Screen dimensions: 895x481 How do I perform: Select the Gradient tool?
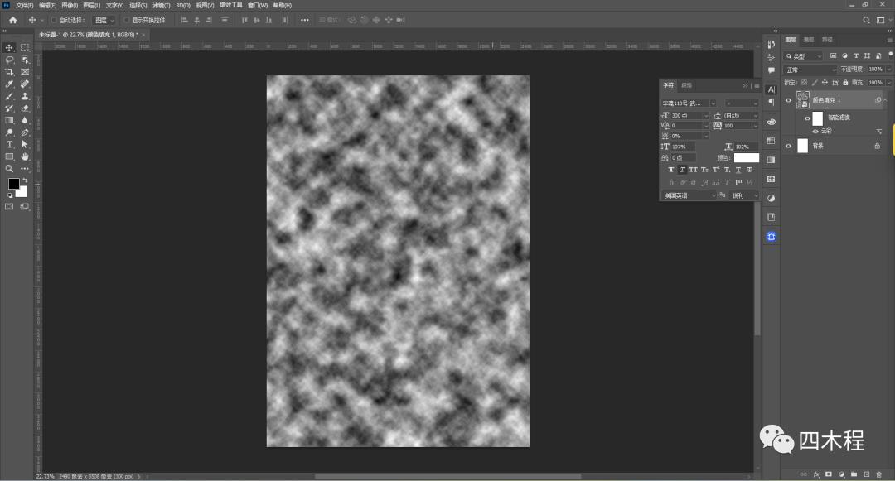coord(9,120)
